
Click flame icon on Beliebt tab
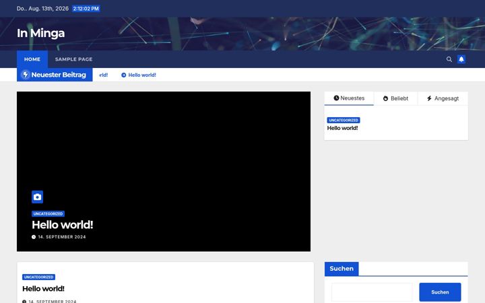(385, 98)
